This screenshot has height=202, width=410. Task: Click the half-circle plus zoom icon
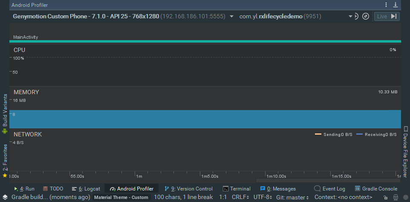(356, 17)
